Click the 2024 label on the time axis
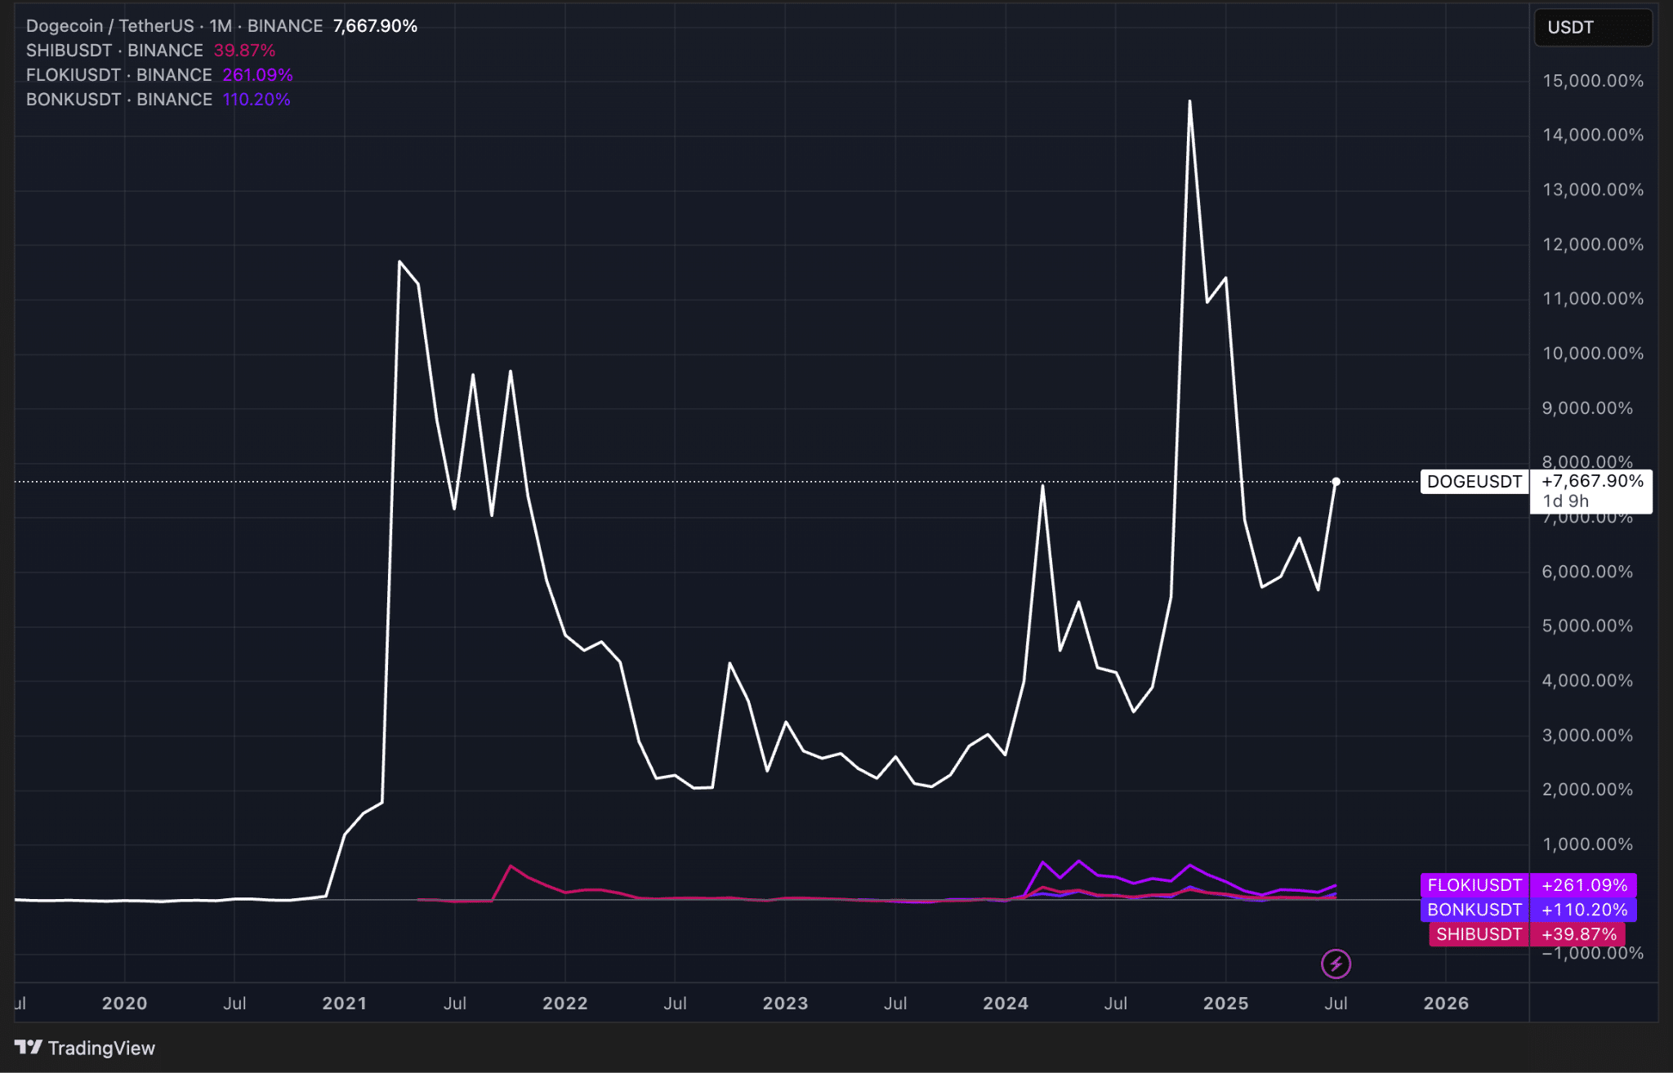1673x1073 pixels. coord(1006,1004)
